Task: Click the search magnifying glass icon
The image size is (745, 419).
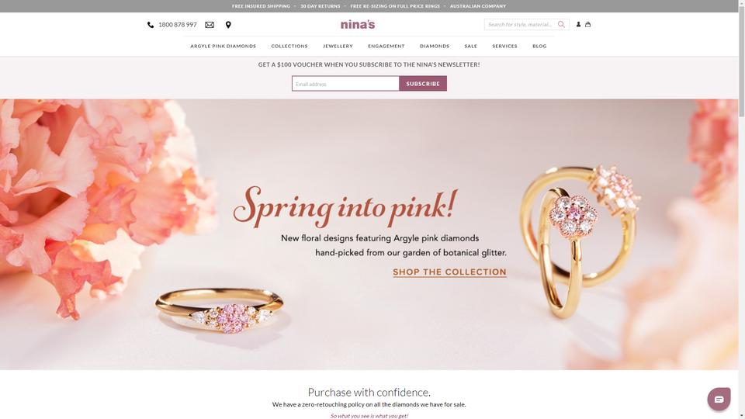Action: pos(561,24)
